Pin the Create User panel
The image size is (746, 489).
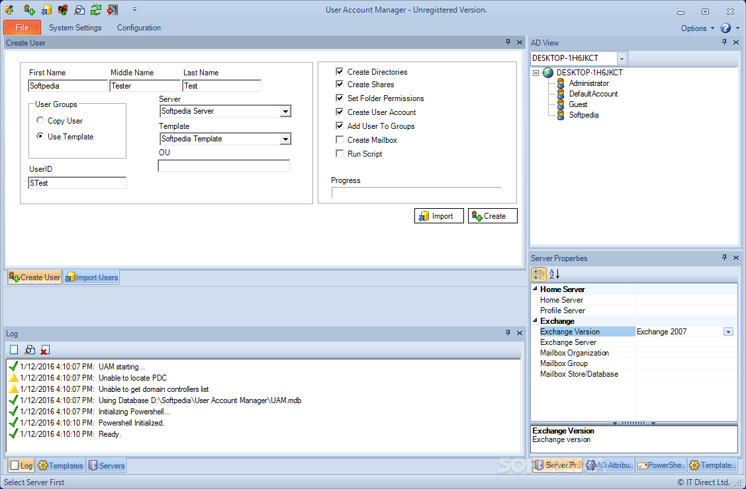(508, 42)
